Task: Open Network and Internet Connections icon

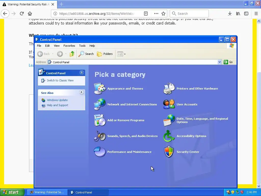Action: click(x=100, y=104)
